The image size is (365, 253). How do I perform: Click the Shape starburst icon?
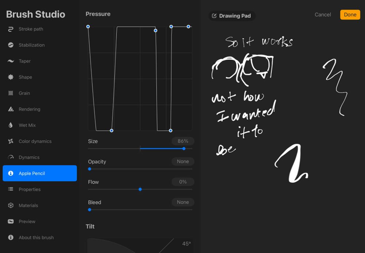click(11, 77)
